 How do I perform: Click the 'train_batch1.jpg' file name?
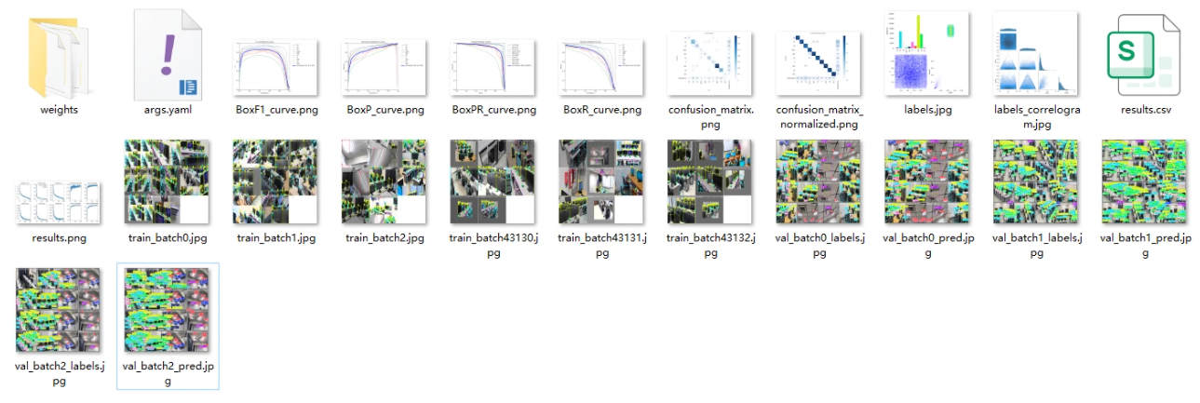[x=276, y=238]
